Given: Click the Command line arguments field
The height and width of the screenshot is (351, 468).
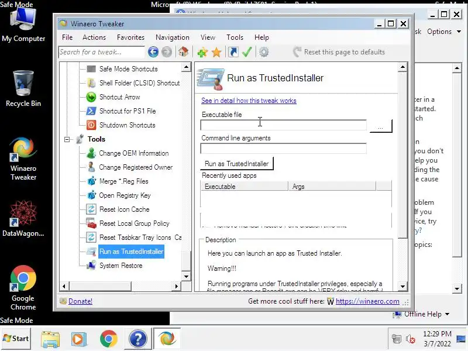Looking at the screenshot, I should point(283,149).
